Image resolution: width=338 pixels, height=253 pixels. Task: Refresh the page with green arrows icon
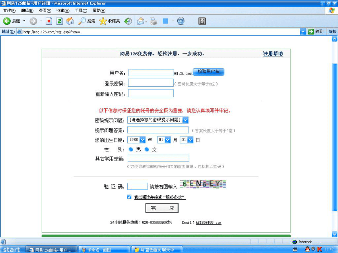tap(59, 21)
